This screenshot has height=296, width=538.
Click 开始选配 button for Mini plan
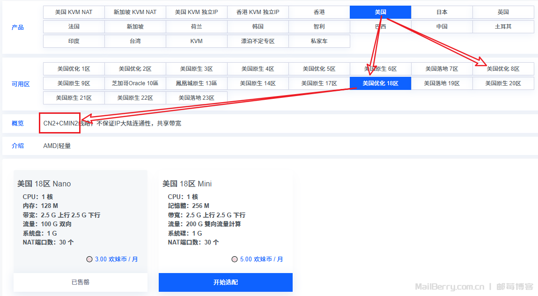(x=225, y=282)
